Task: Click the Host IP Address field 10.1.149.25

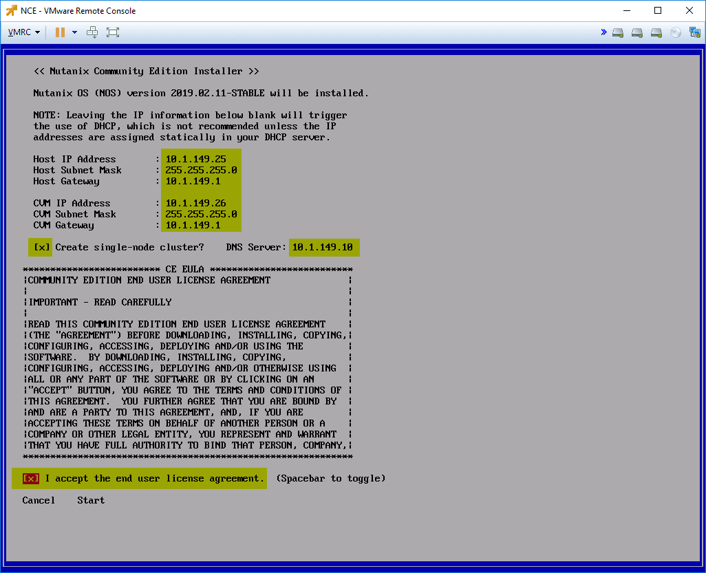Action: tap(196, 160)
